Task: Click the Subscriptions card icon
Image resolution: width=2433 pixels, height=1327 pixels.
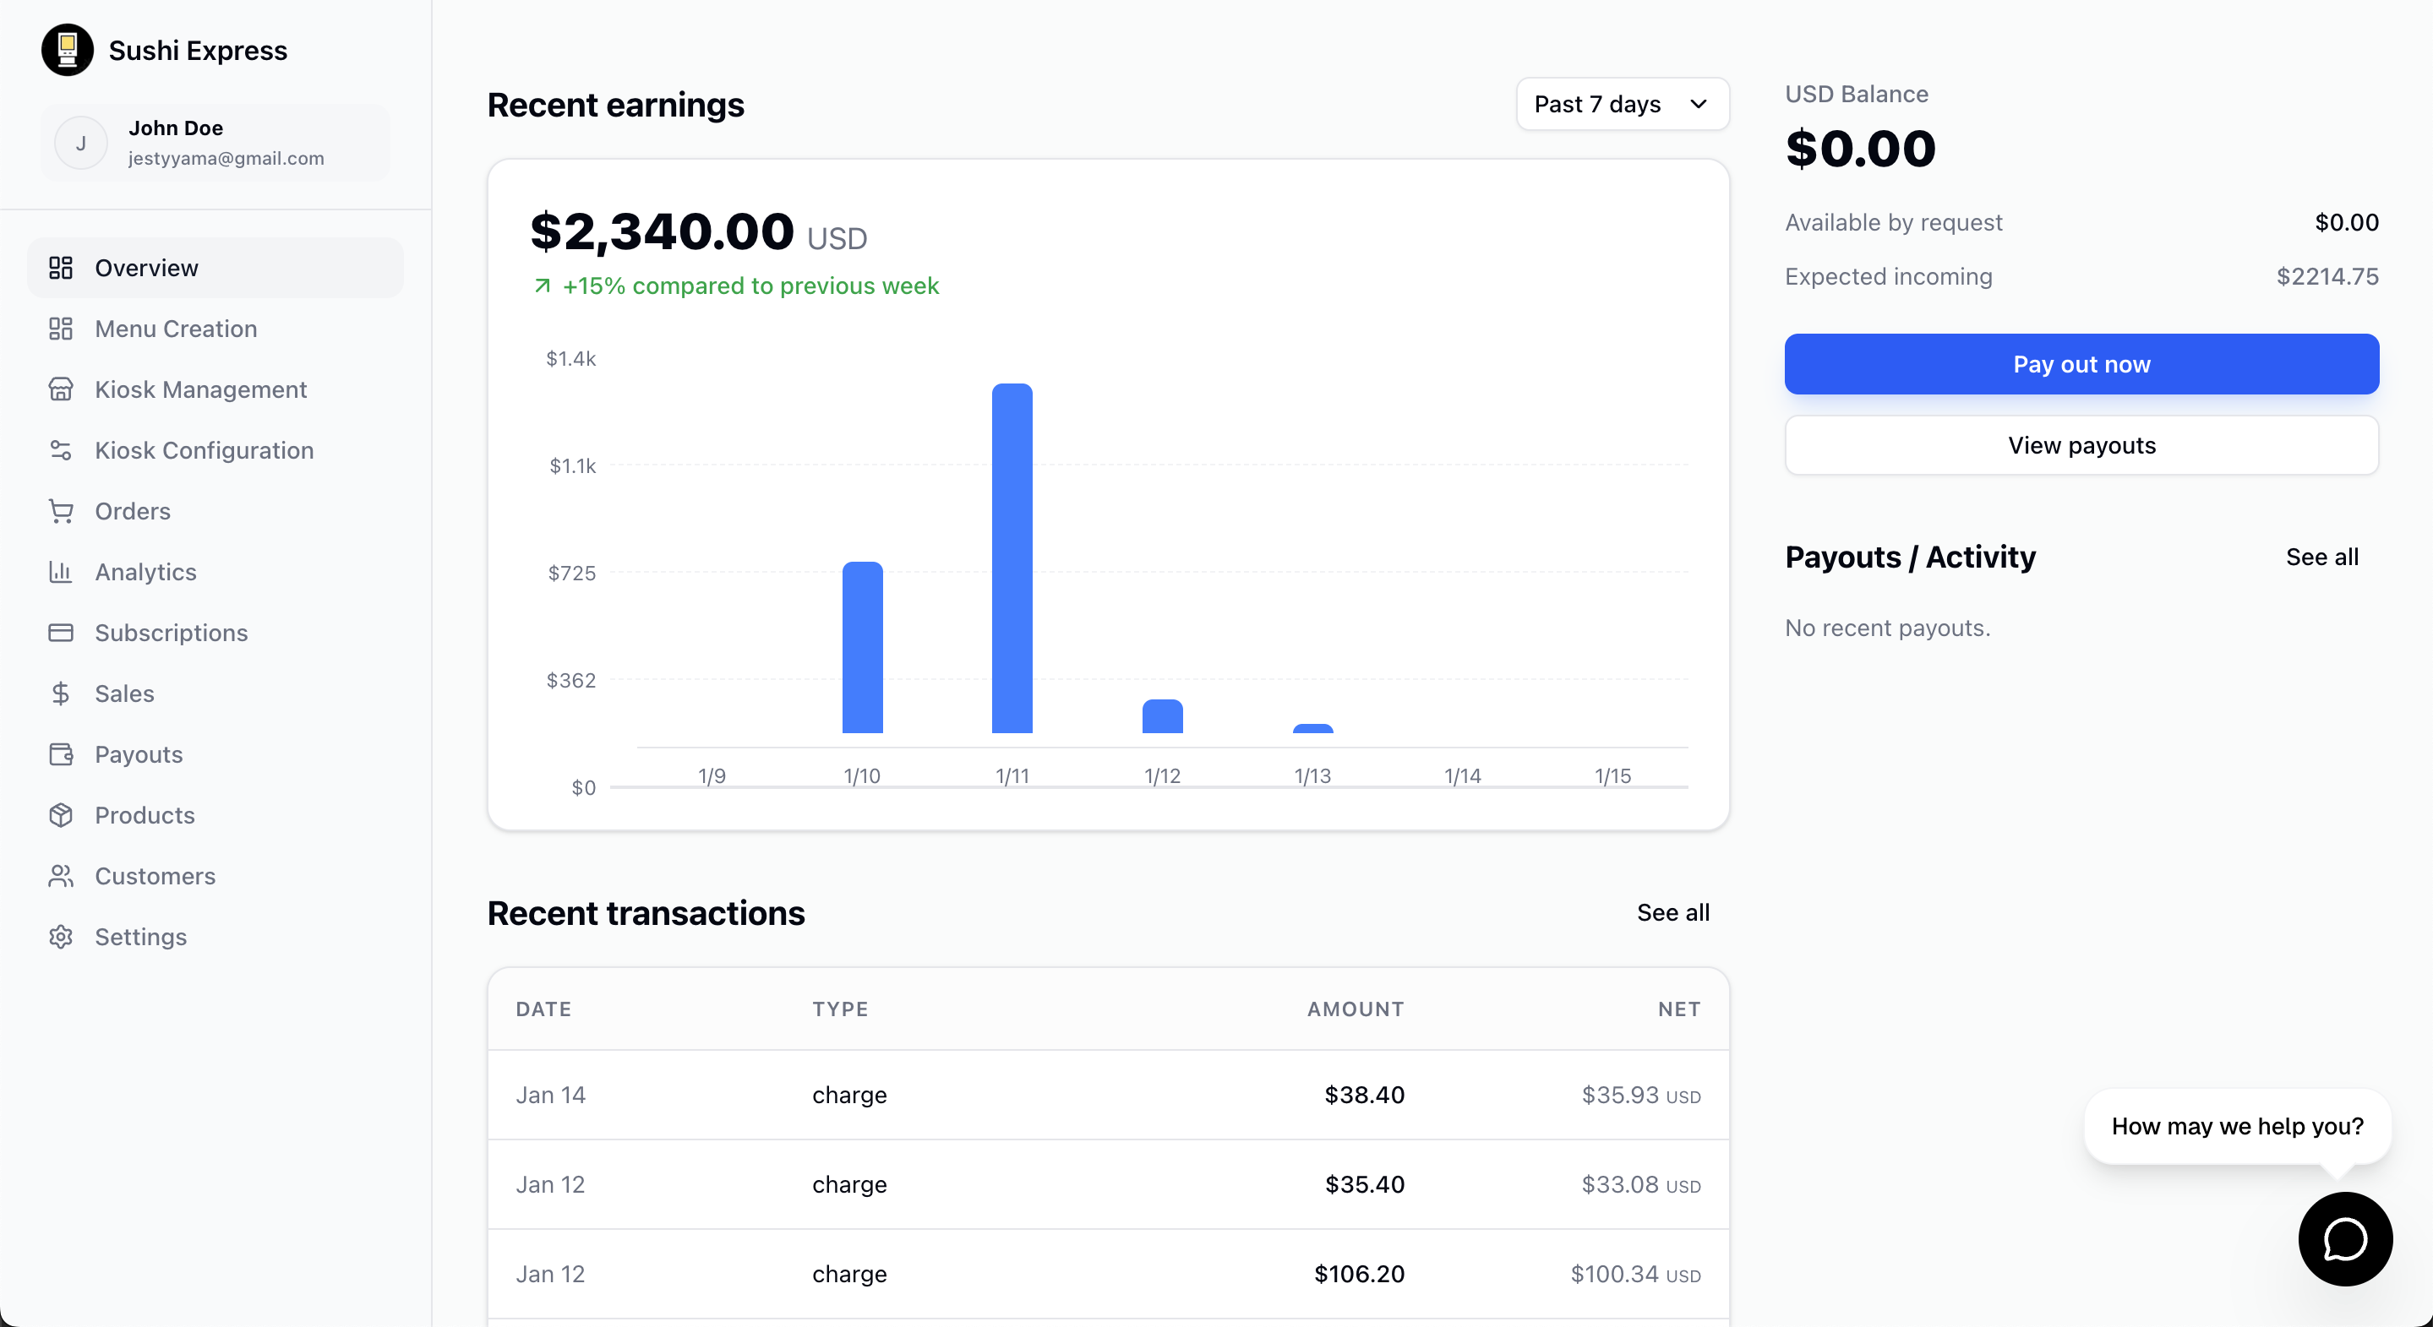Action: (x=61, y=633)
